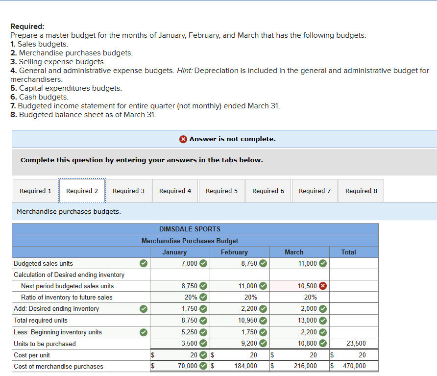The width and height of the screenshot is (437, 376).
Task: Open the Required 1 tab
Action: coord(35,191)
